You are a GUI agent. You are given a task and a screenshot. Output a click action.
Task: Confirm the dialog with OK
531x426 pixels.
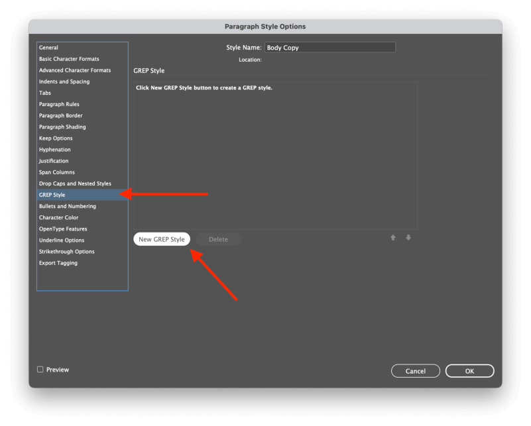click(470, 371)
